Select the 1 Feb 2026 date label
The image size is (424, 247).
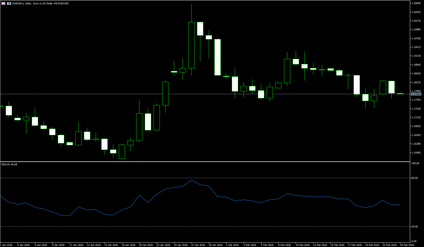click(x=232, y=245)
